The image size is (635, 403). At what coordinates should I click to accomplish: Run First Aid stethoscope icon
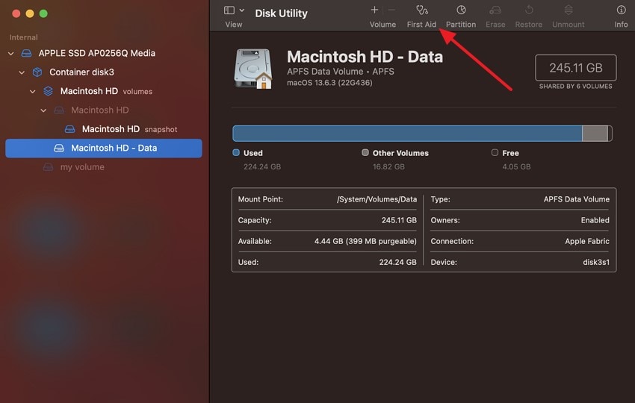coord(422,10)
